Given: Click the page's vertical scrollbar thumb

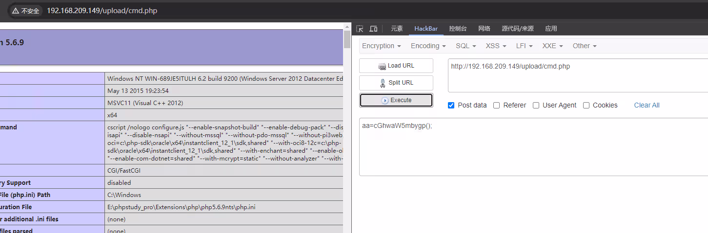Looking at the screenshot, I should [347, 39].
